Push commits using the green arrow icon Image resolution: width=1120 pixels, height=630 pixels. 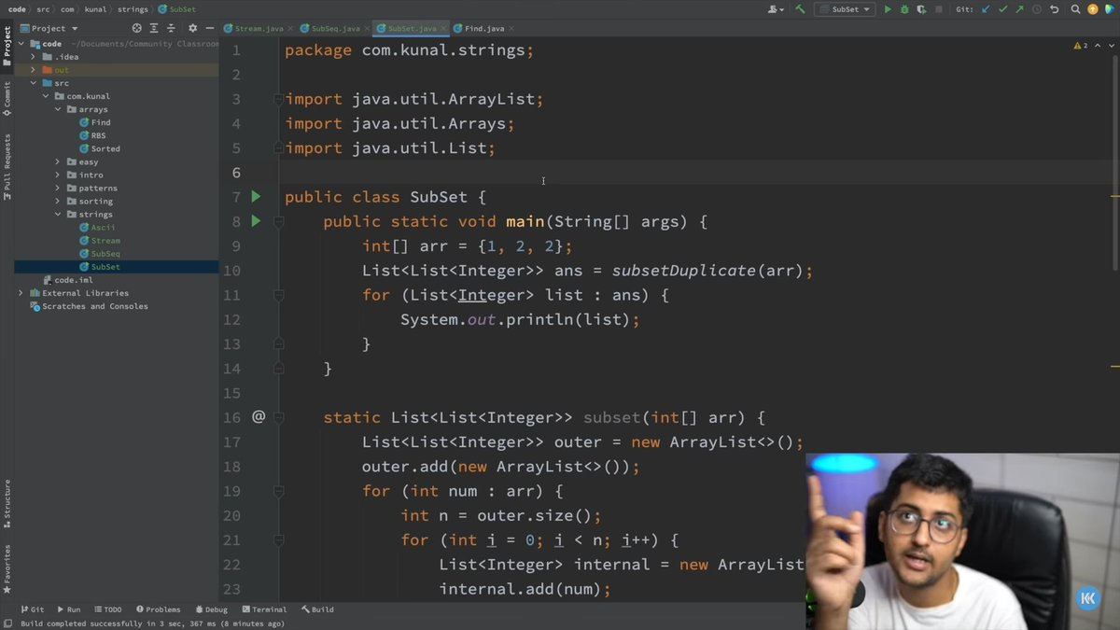point(1018,8)
